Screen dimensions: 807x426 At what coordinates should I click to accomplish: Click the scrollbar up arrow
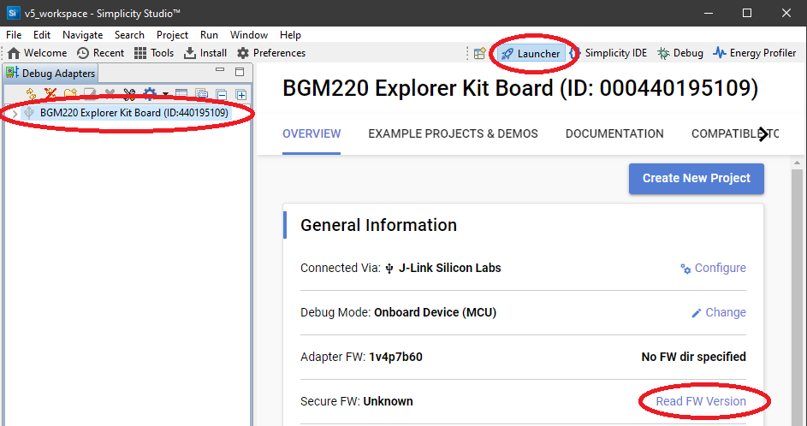pyautogui.click(x=798, y=163)
